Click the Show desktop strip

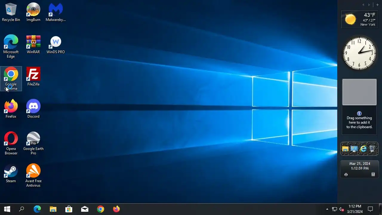pos(381,209)
